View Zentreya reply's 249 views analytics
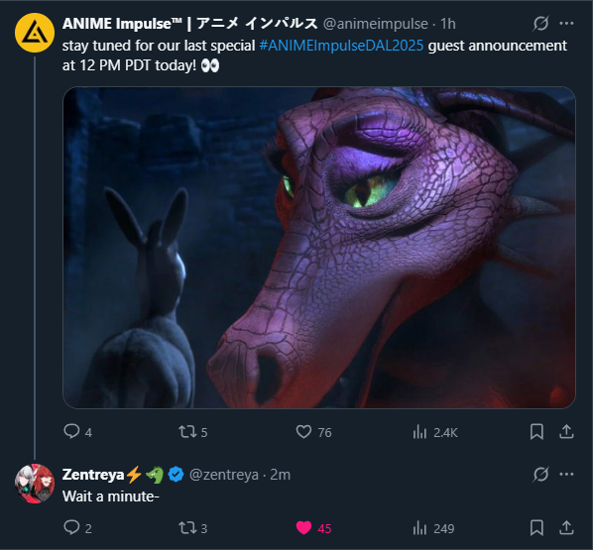 pos(433,528)
